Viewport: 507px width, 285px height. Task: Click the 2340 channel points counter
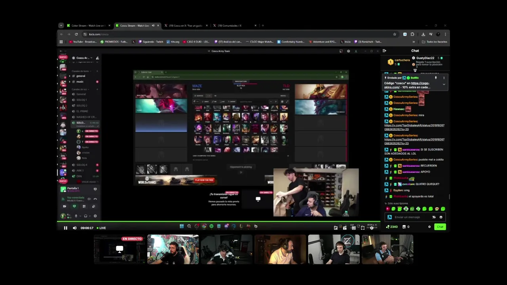point(392,227)
